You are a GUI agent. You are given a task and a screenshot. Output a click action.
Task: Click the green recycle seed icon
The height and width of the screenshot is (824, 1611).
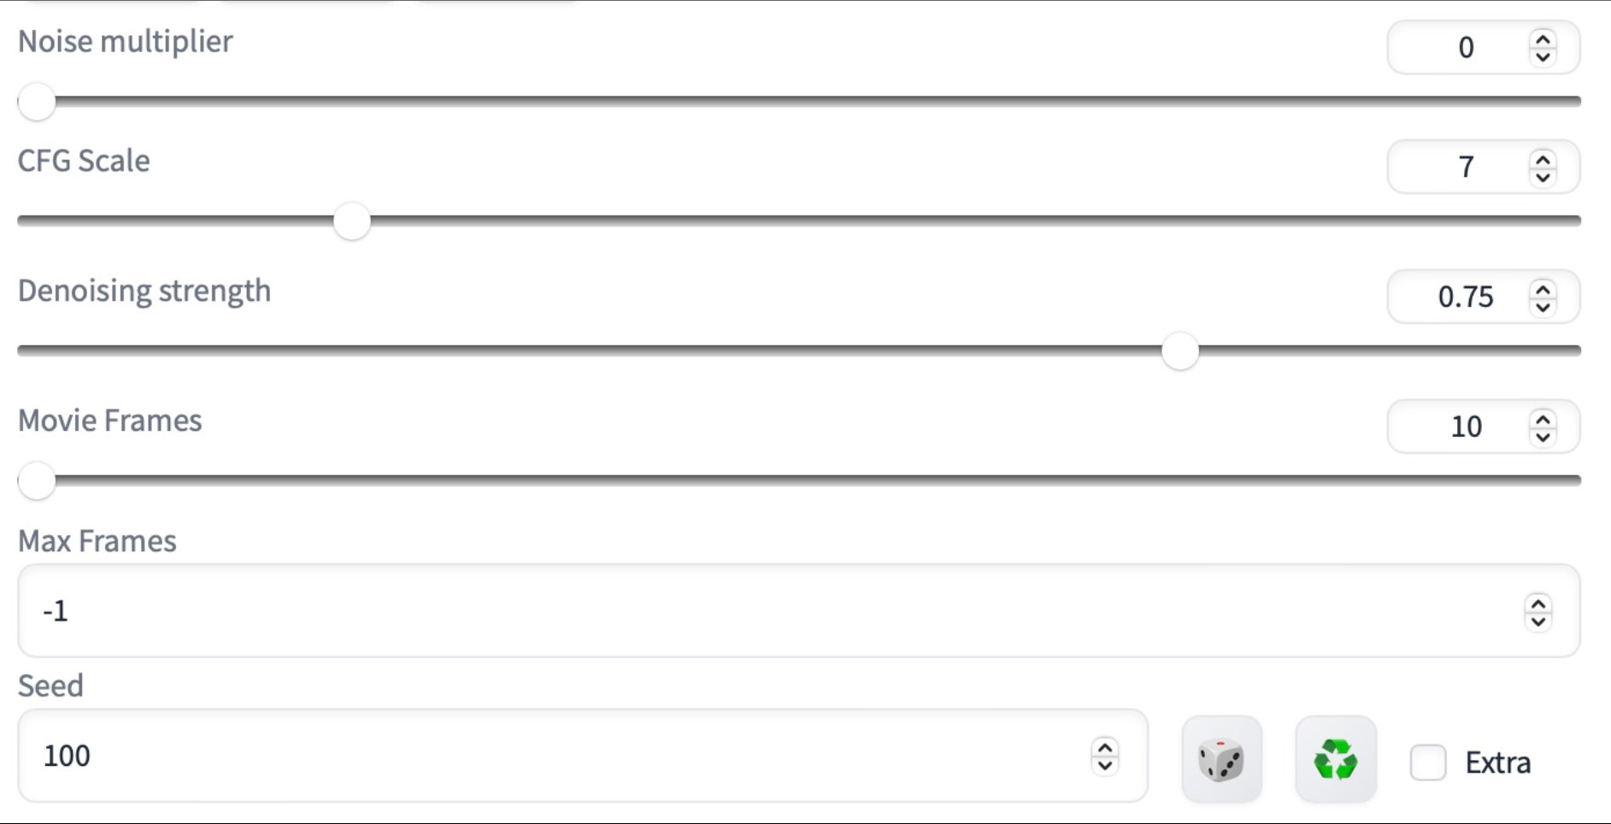click(x=1335, y=760)
